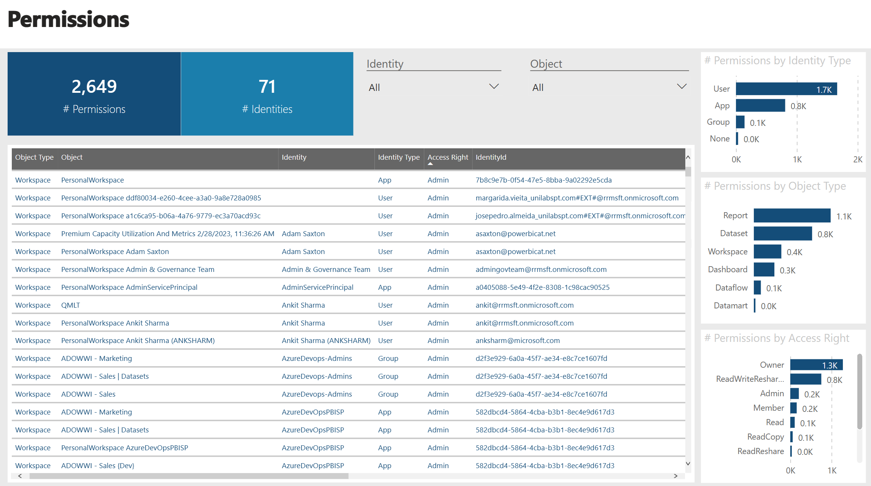Click the 'All' value in Identity filter
This screenshot has height=486, width=871.
pyautogui.click(x=374, y=87)
